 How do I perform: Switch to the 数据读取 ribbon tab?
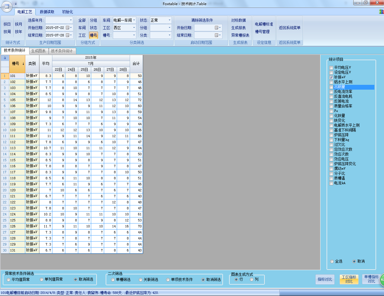tap(47, 12)
